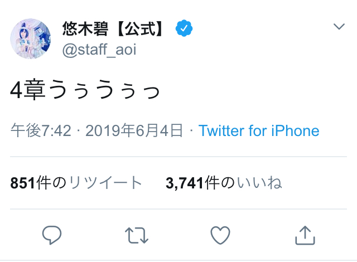
Task: Open the tweet options chevron menu
Action: 339,27
